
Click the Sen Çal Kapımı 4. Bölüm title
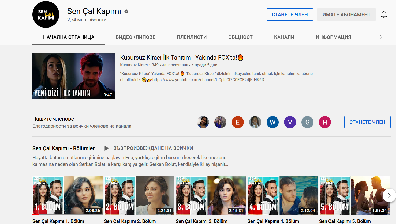(x=273, y=221)
